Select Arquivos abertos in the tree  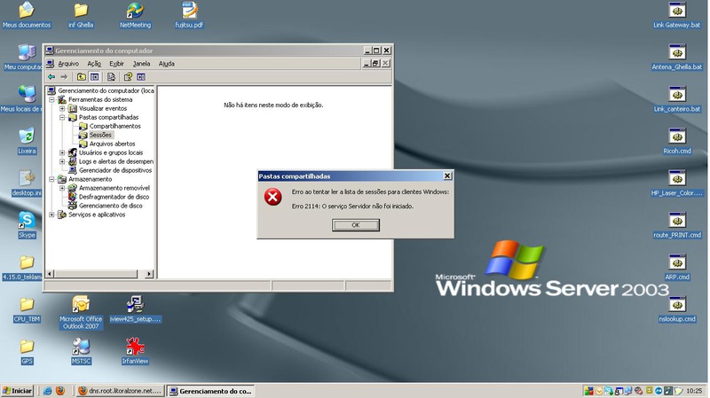(112, 144)
